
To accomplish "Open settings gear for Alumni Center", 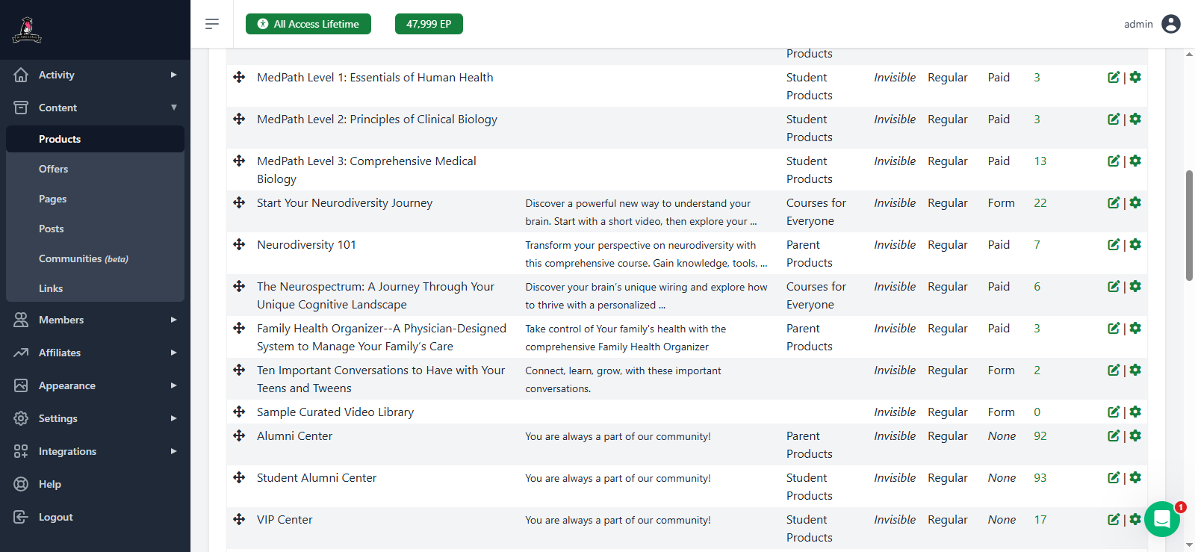I will click(x=1135, y=436).
